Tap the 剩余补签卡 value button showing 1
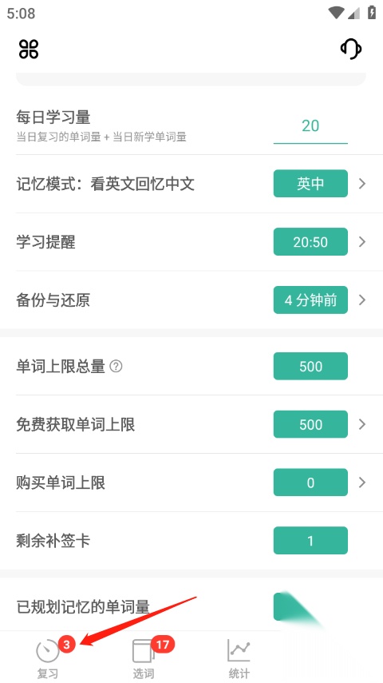Image resolution: width=383 pixels, height=683 pixels. click(310, 541)
